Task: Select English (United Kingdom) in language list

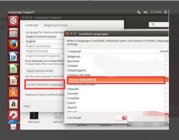Action: (x=45, y=56)
